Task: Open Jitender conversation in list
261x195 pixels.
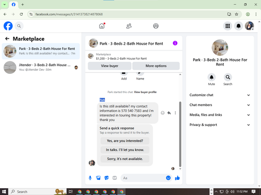Action: 41,67
